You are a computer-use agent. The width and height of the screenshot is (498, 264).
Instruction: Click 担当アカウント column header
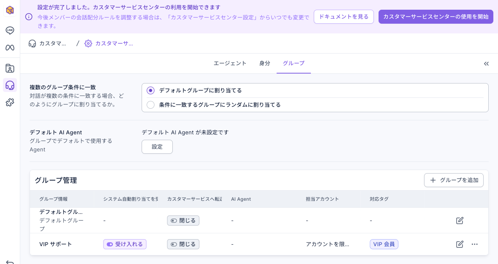pos(323,199)
